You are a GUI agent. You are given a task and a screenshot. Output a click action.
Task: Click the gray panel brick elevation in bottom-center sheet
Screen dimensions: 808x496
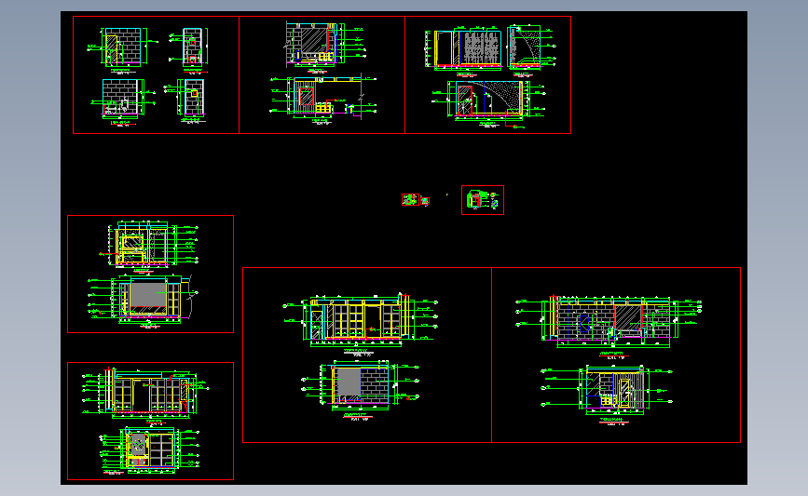tap(361, 387)
